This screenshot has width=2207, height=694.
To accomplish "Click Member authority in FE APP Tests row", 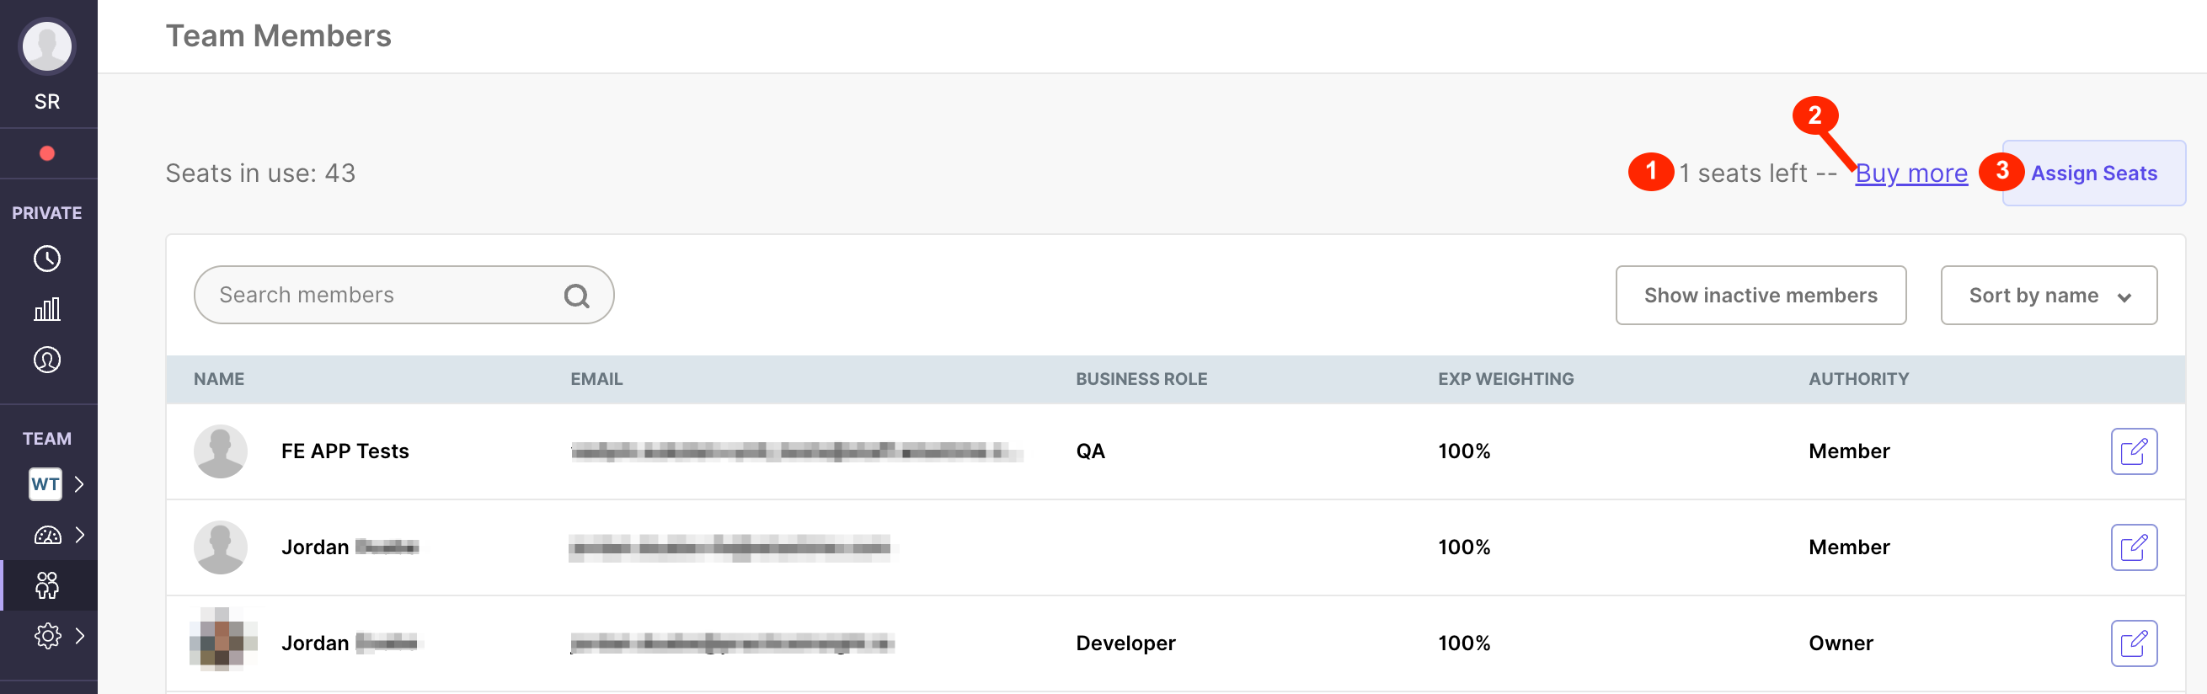I will point(1849,451).
